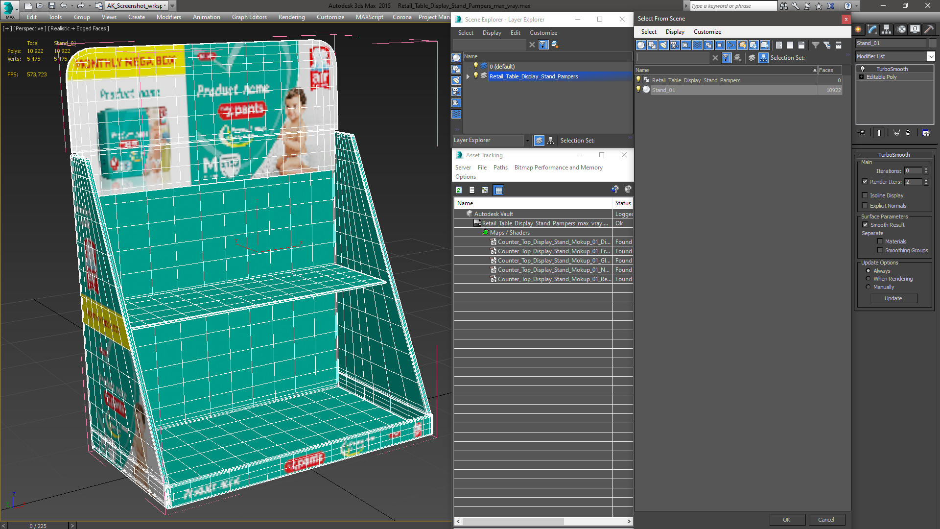940x529 pixels.
Task: Toggle Show End Result in modifier stack
Action: click(x=879, y=133)
